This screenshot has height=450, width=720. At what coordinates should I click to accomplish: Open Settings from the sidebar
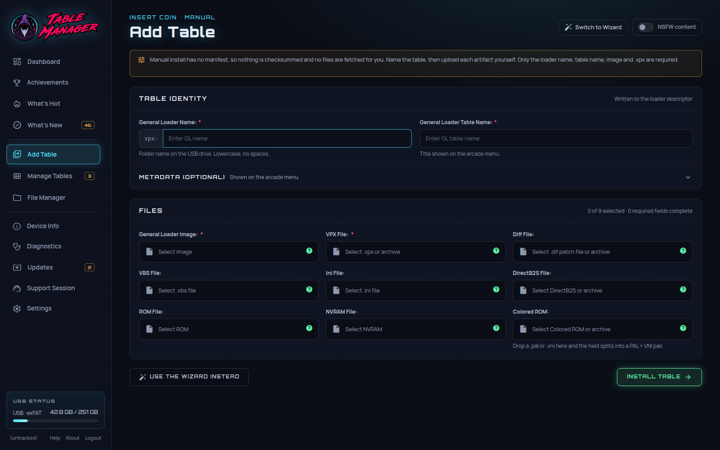tap(53, 308)
